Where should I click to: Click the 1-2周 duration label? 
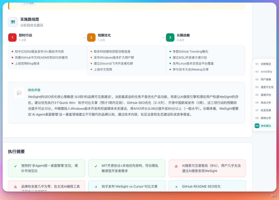[x=22, y=40]
